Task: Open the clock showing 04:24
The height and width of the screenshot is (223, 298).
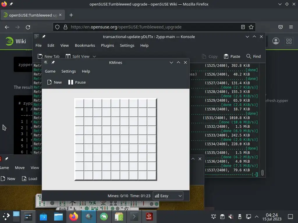Action: [272, 217]
